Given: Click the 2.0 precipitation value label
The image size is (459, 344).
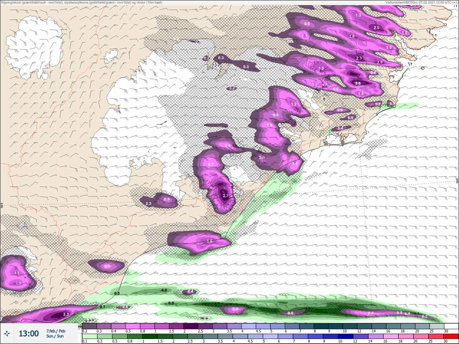Looking at the screenshot, I should (377, 28).
